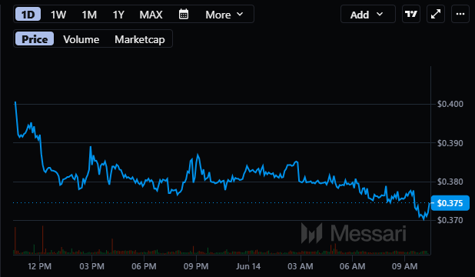475x277 pixels.
Task: Click the Jun 14 date axis label
Action: click(x=248, y=266)
